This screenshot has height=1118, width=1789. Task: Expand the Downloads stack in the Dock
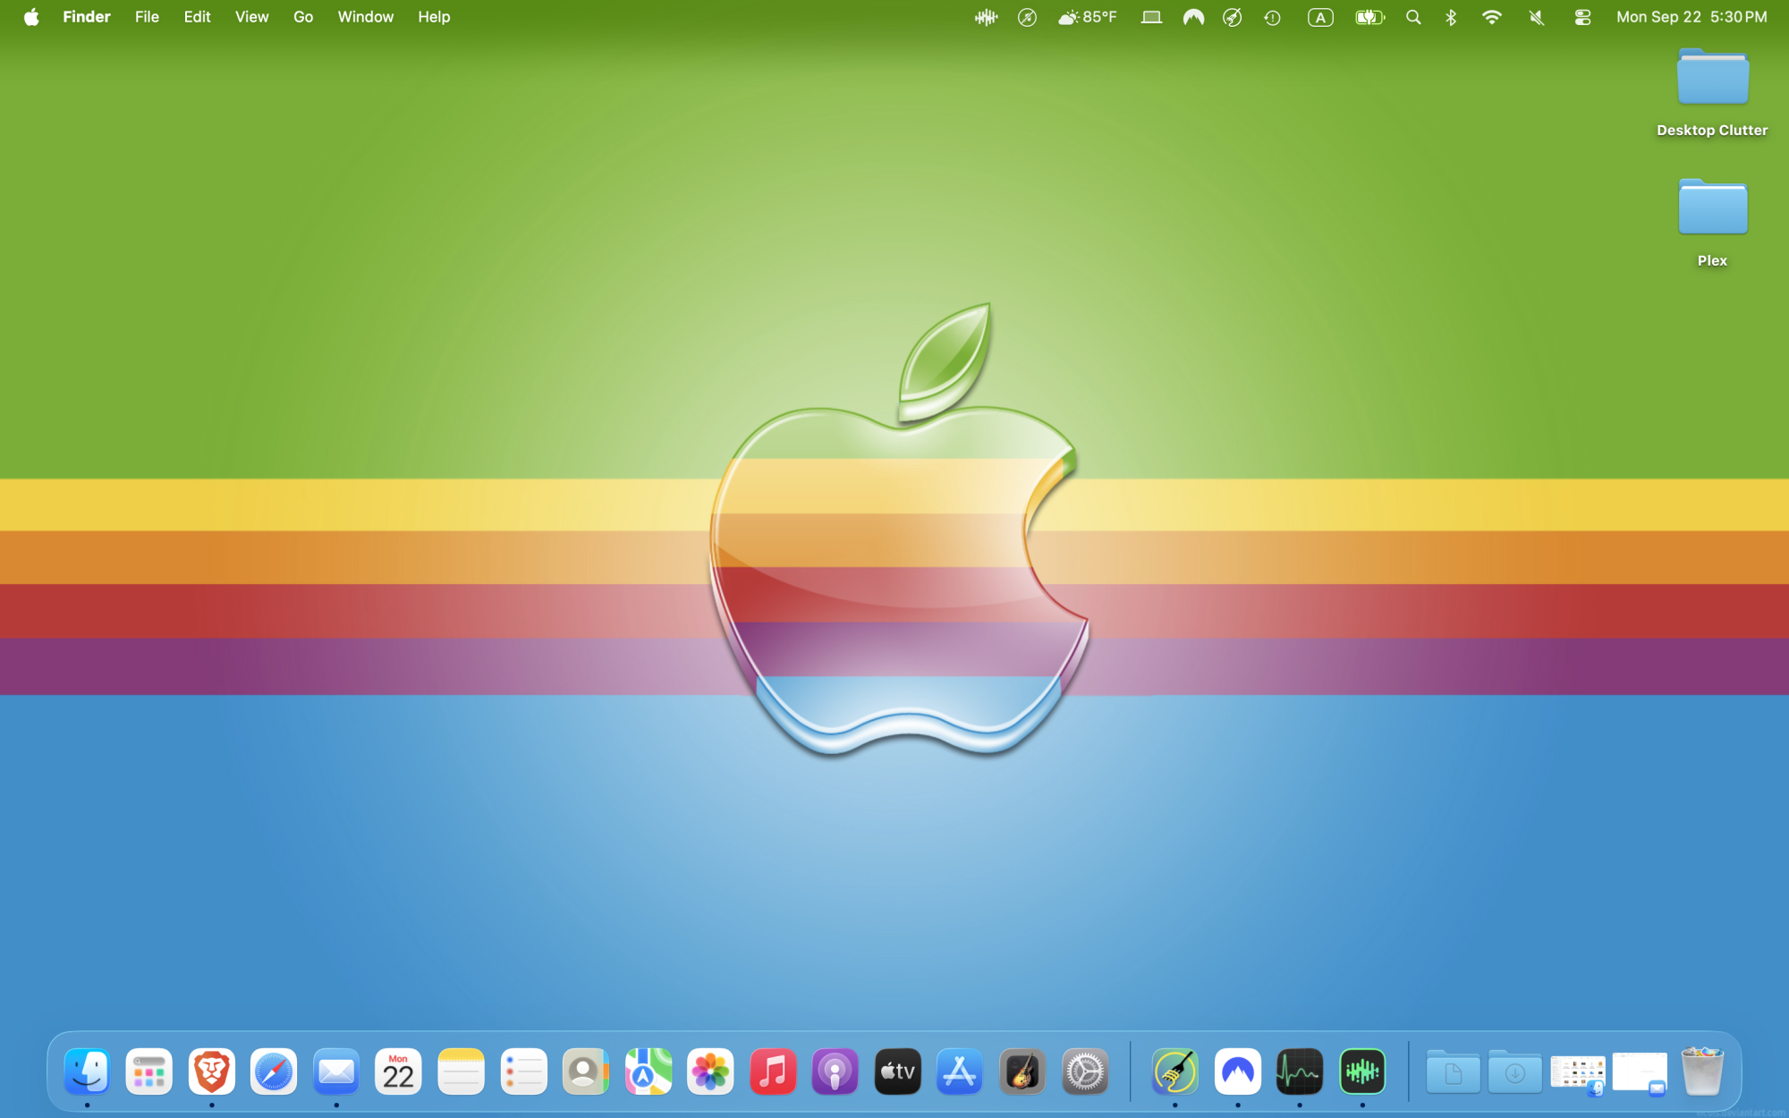1514,1071
